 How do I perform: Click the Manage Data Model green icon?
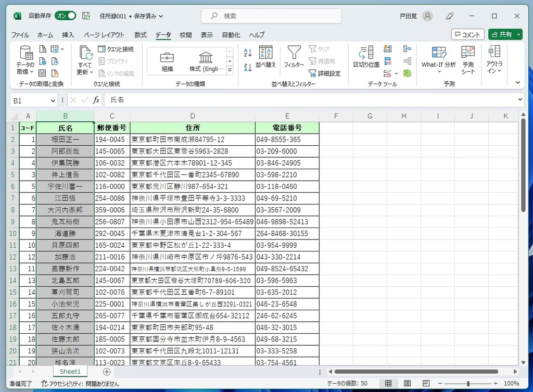click(x=407, y=73)
